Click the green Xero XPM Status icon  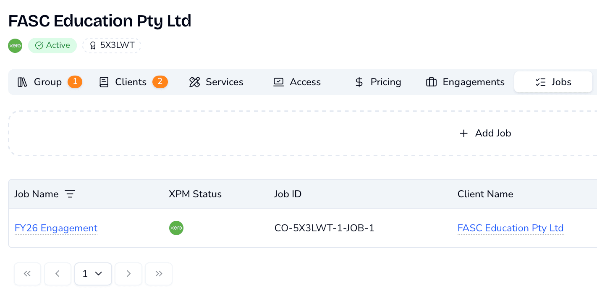(176, 228)
